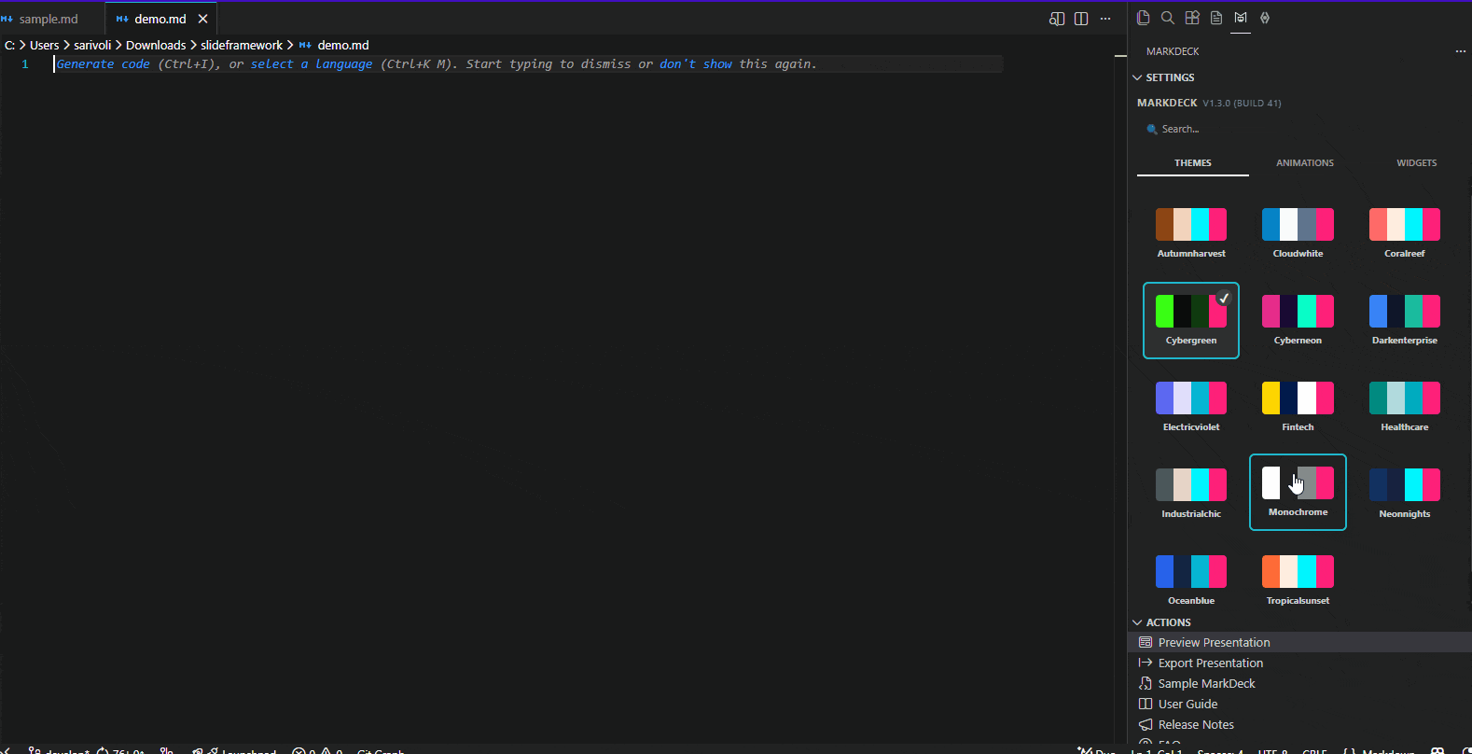Viewport: 1472px width, 754px height.
Task: Select the demo.md editor tab
Action: point(160,19)
